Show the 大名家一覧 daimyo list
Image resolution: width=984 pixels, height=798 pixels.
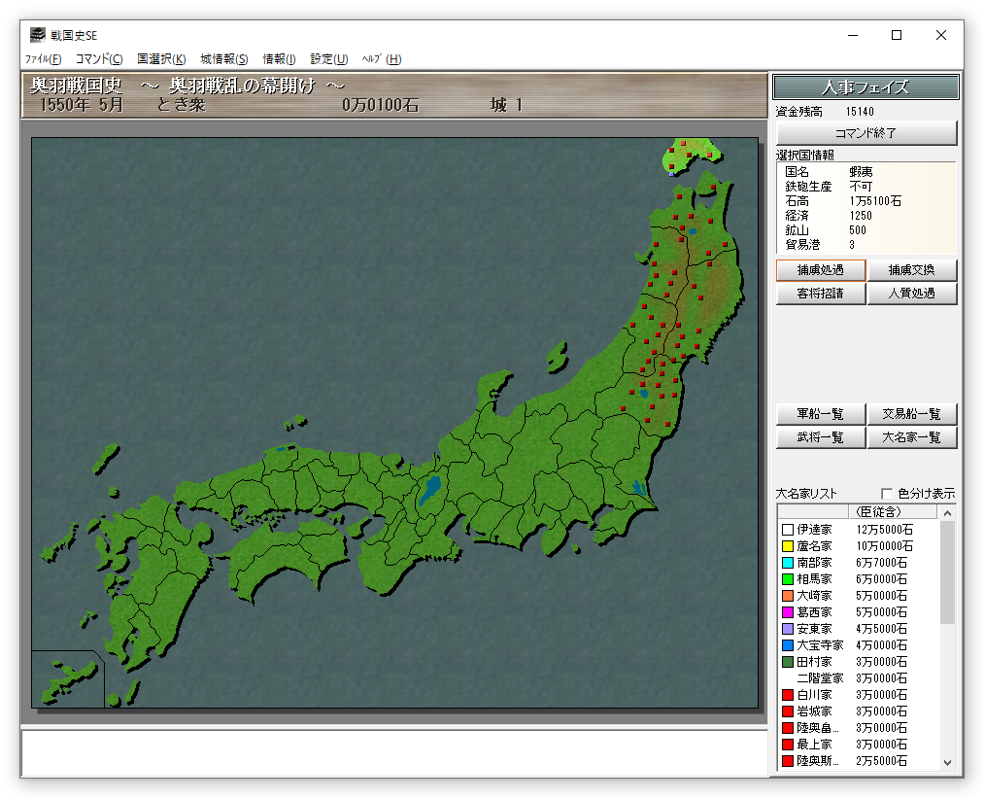click(911, 437)
